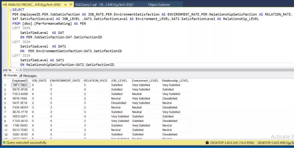The width and height of the screenshot is (294, 148).
Task: Click the F93E-BDEF employee ID cell
Action: coord(20,108)
